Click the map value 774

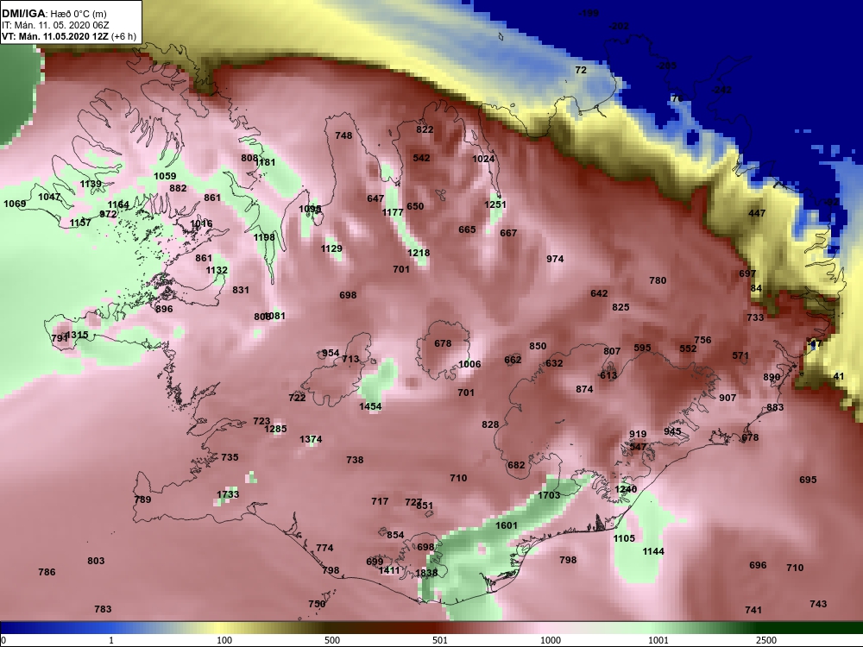click(324, 548)
